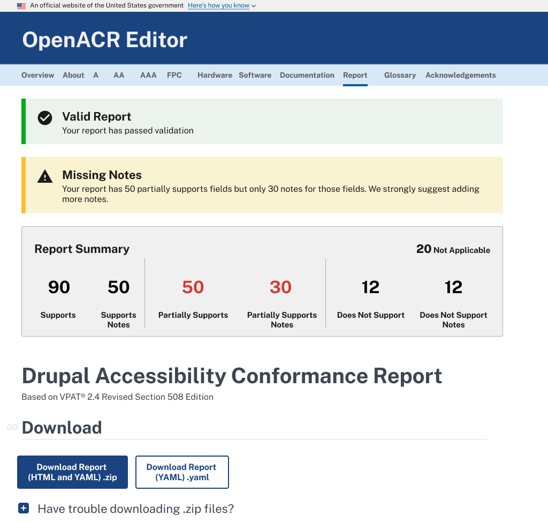Viewport: 548px width, 522px height.
Task: Click 'Your report has passed validation' text
Action: (127, 131)
